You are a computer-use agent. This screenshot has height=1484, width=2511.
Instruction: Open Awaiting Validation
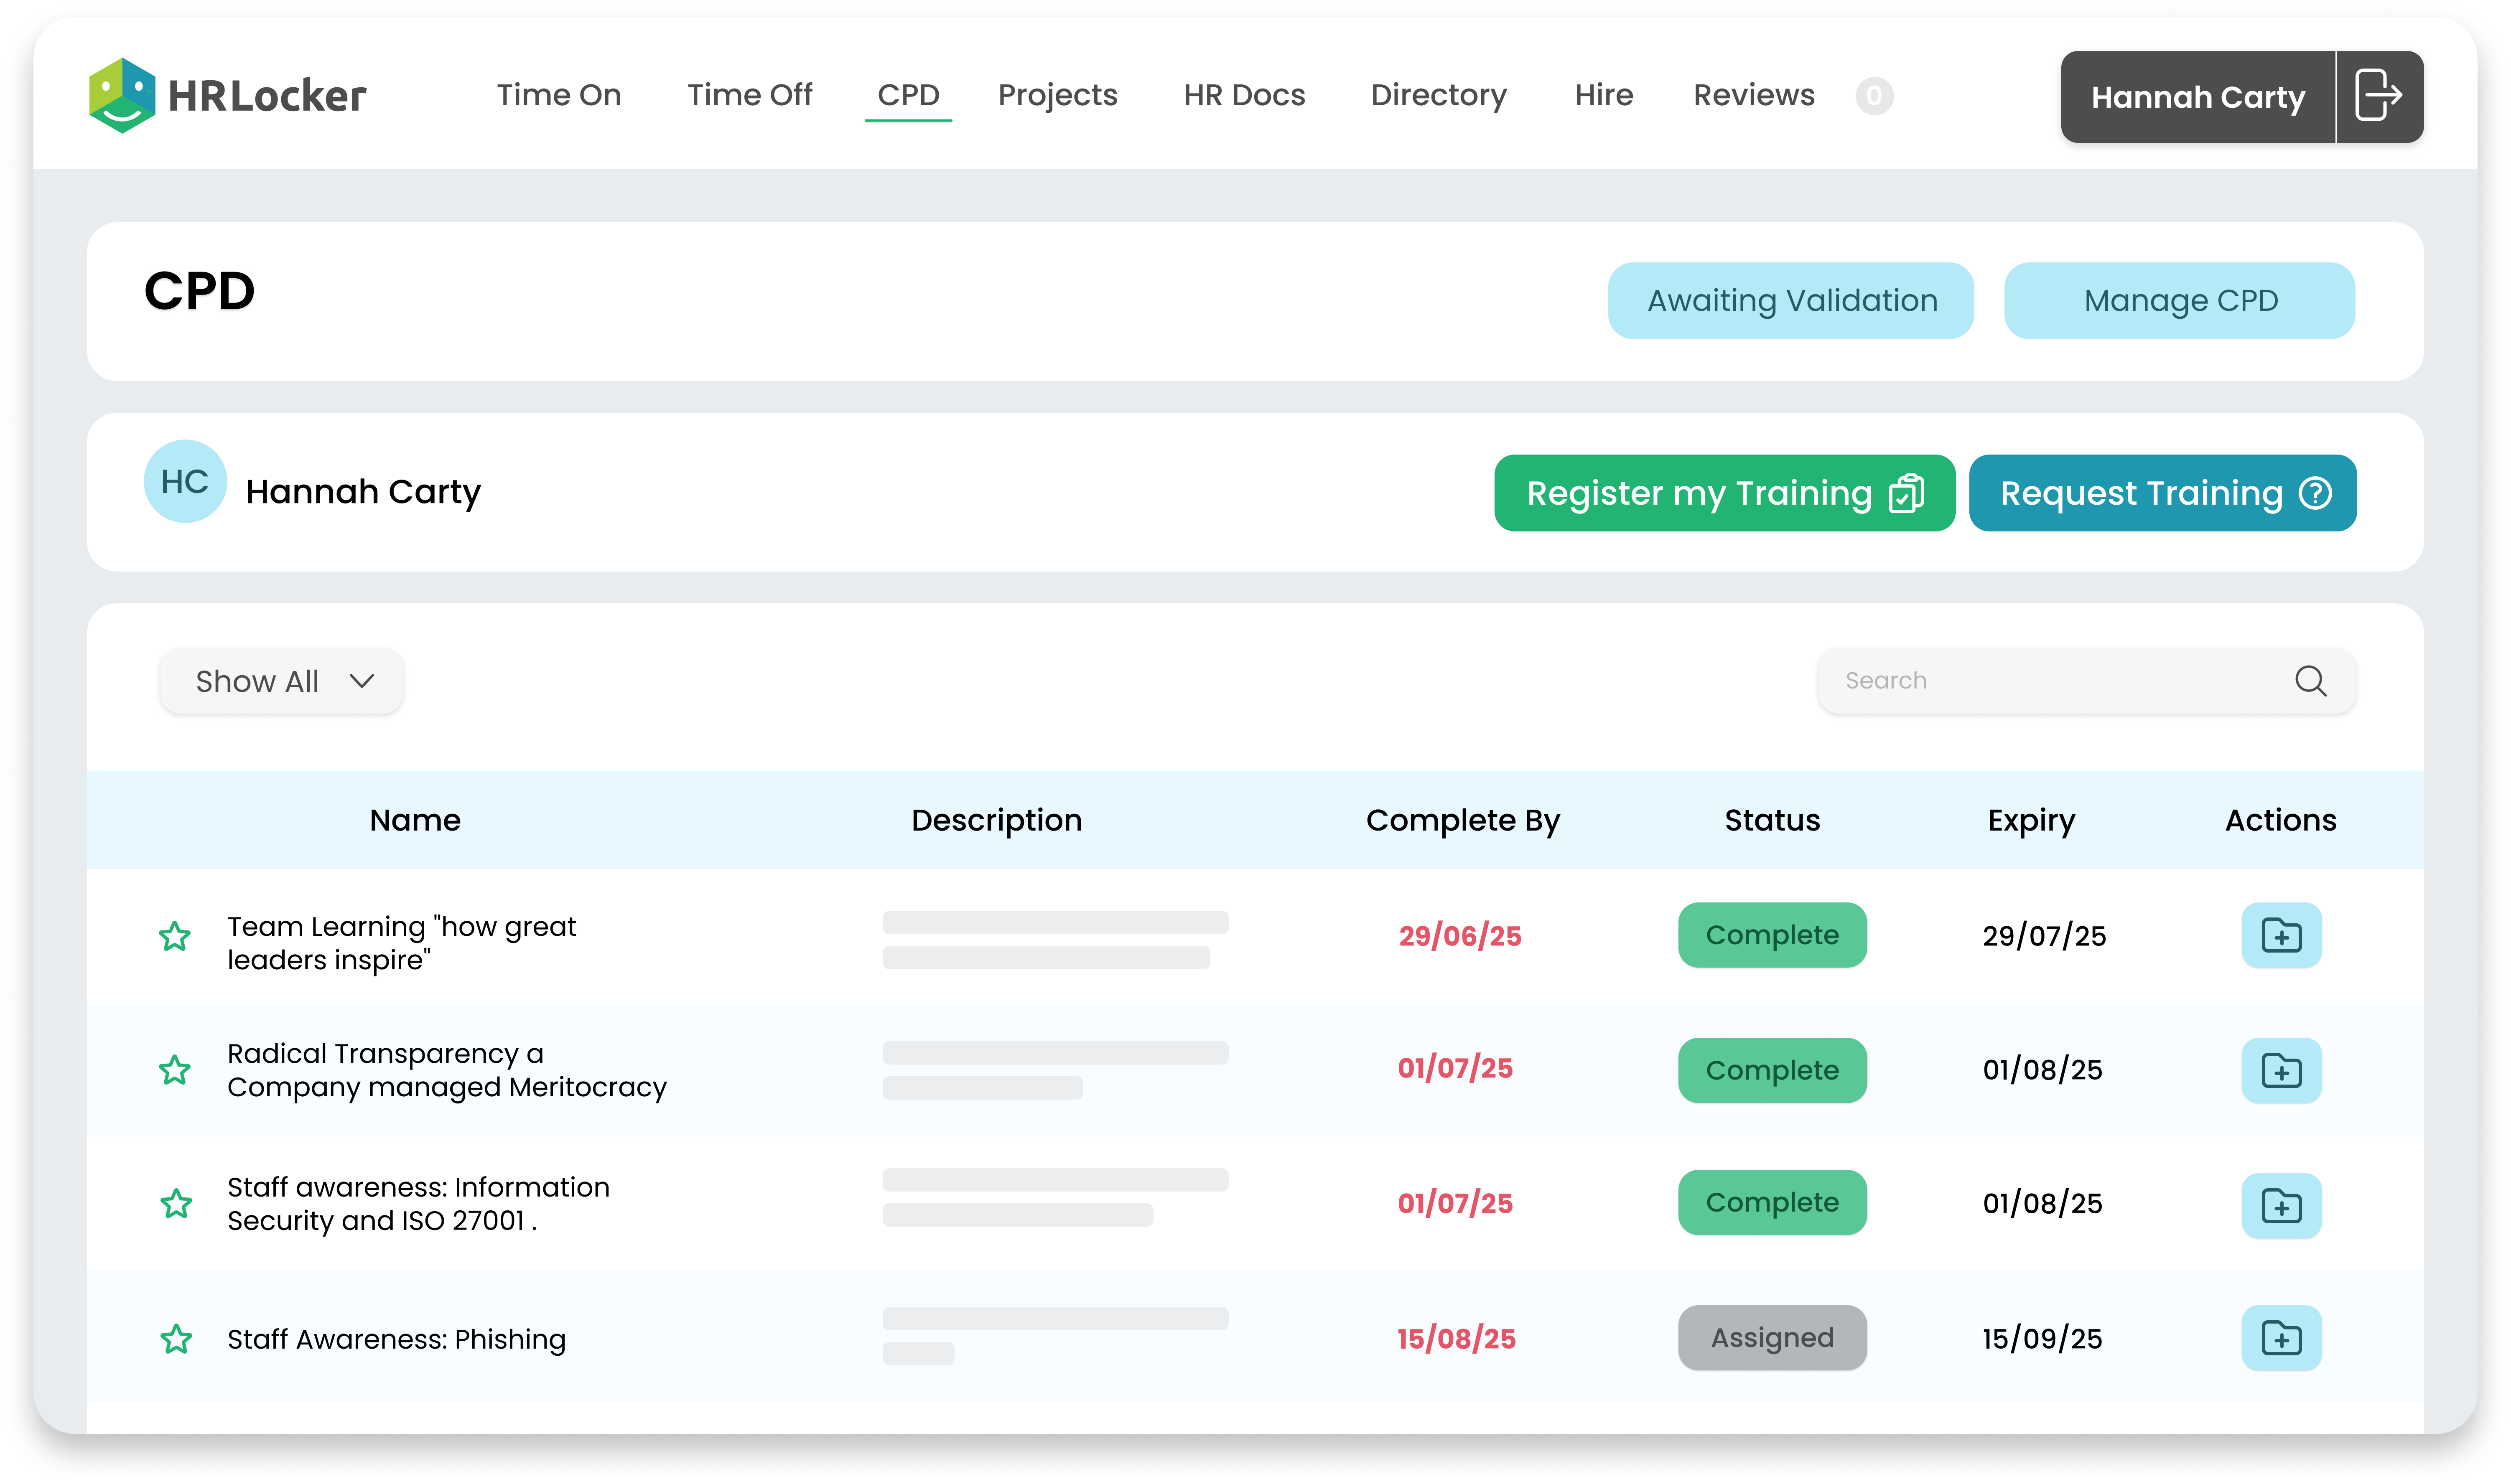(1791, 301)
